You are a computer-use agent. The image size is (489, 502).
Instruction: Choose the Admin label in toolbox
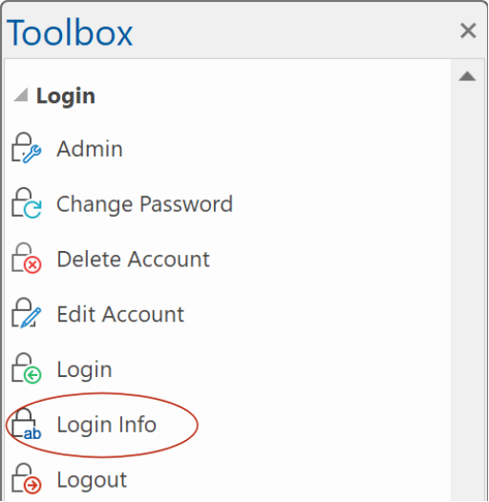click(x=90, y=149)
